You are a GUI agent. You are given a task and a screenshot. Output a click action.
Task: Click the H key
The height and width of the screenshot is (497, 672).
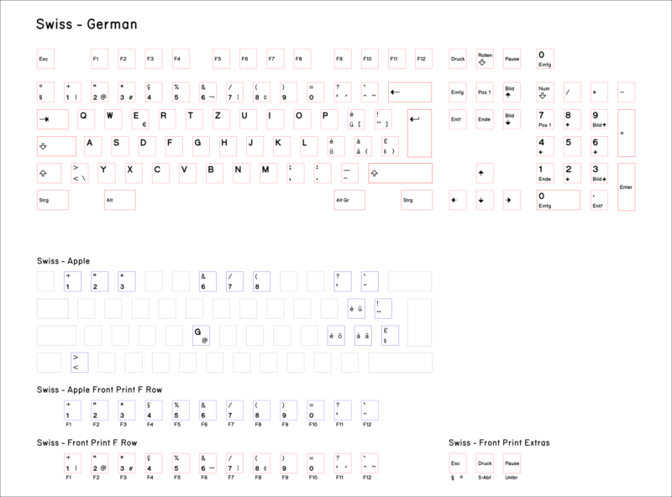pos(228,146)
